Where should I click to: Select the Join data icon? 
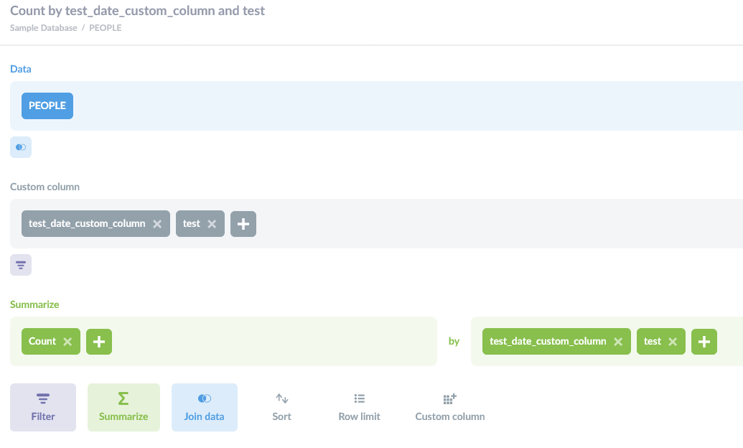click(x=203, y=398)
